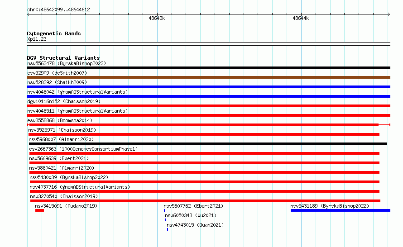Screen dimensions: 403x247
Task: Click the nsv5430039 (ByrskaBishop2022) label
Action: coord(69,177)
